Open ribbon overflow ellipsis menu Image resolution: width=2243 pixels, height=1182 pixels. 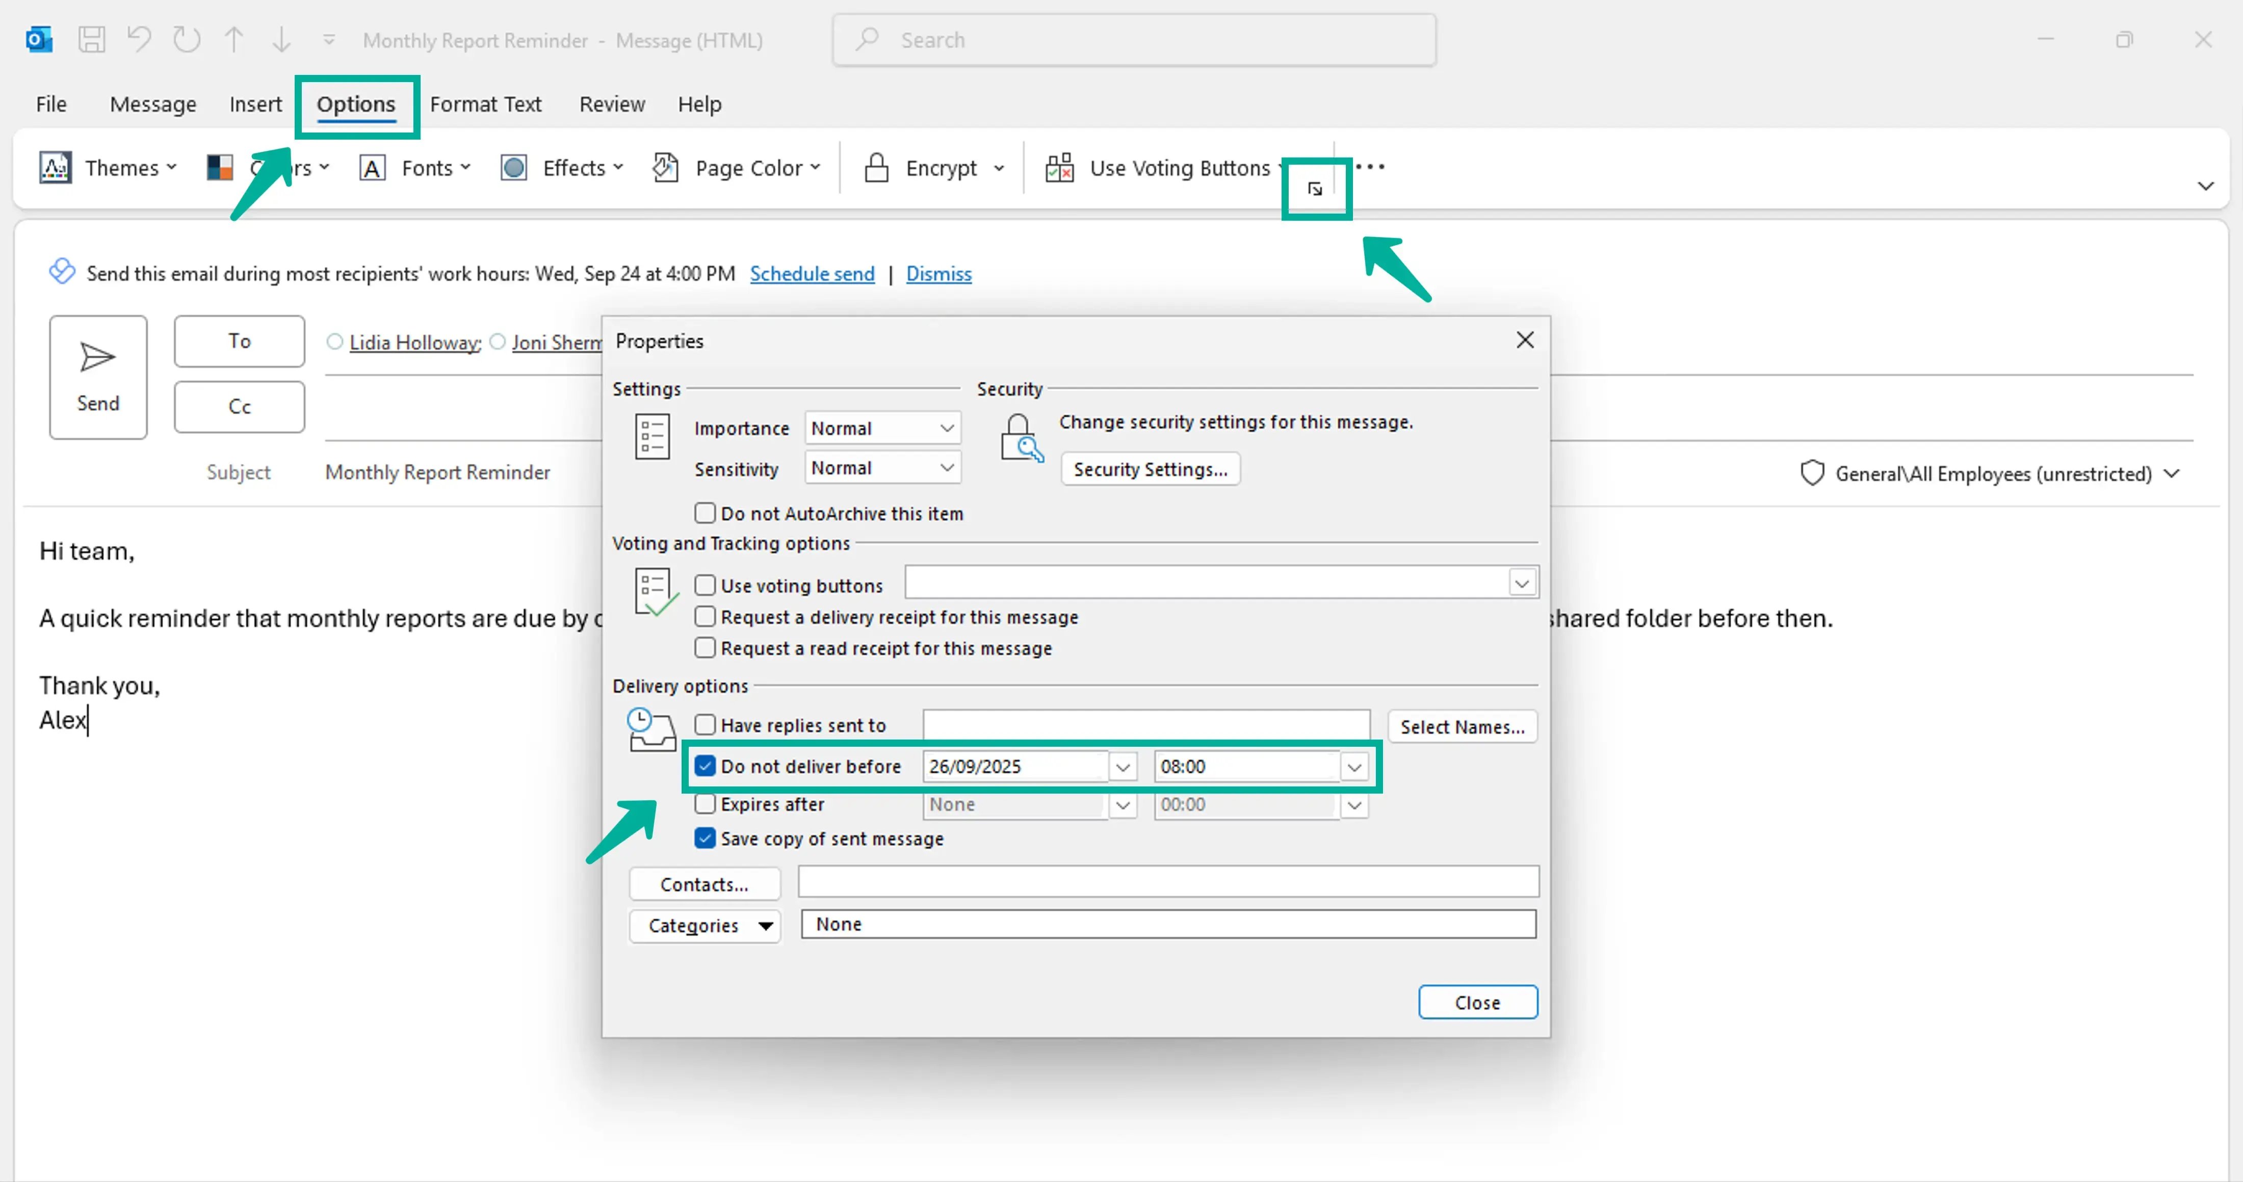coord(1370,166)
